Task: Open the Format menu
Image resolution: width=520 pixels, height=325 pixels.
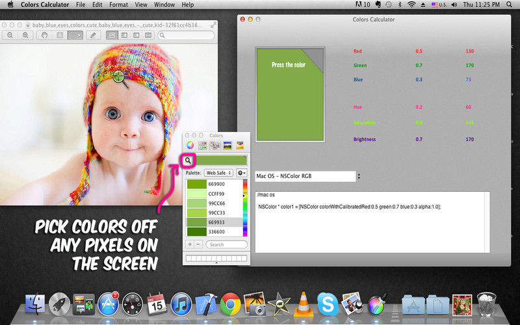Action: (118, 5)
